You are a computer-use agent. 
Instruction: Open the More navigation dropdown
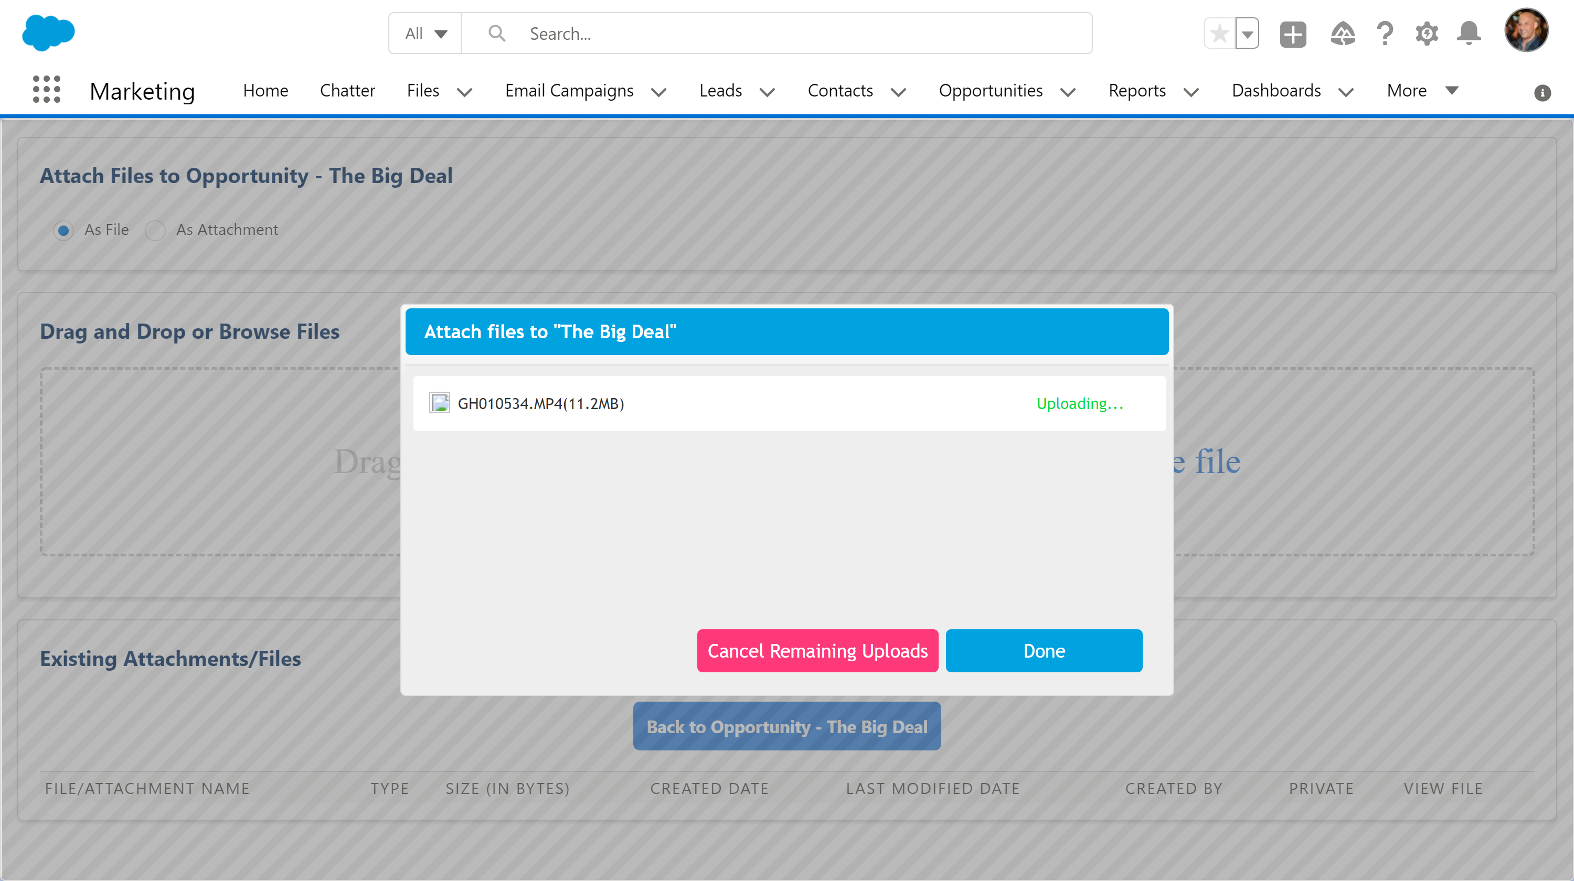coord(1452,90)
